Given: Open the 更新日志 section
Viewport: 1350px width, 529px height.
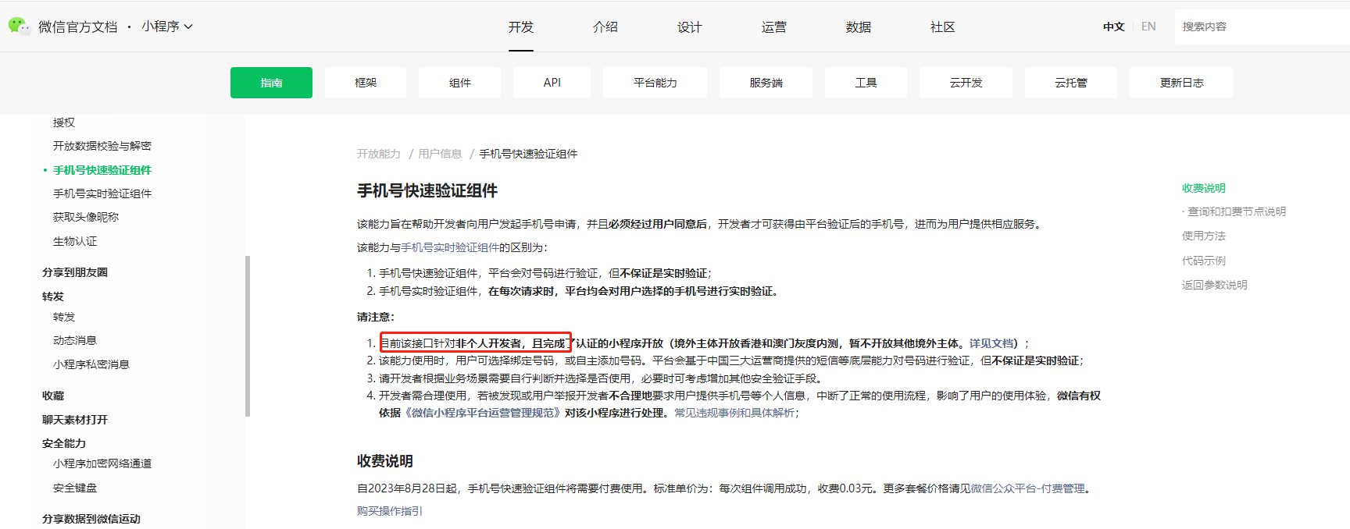Looking at the screenshot, I should click(1181, 83).
